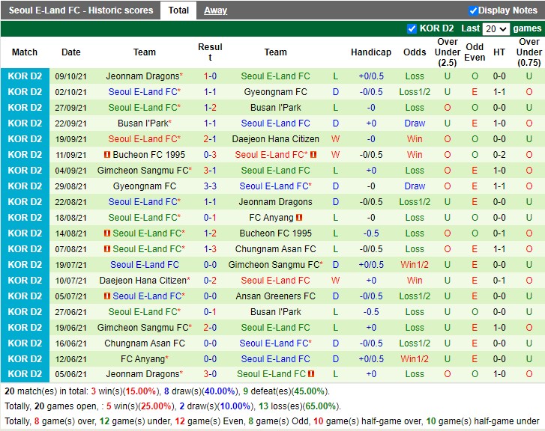Click the KOR D2 league cell for 09/10/21
545x431 pixels.
click(25, 76)
